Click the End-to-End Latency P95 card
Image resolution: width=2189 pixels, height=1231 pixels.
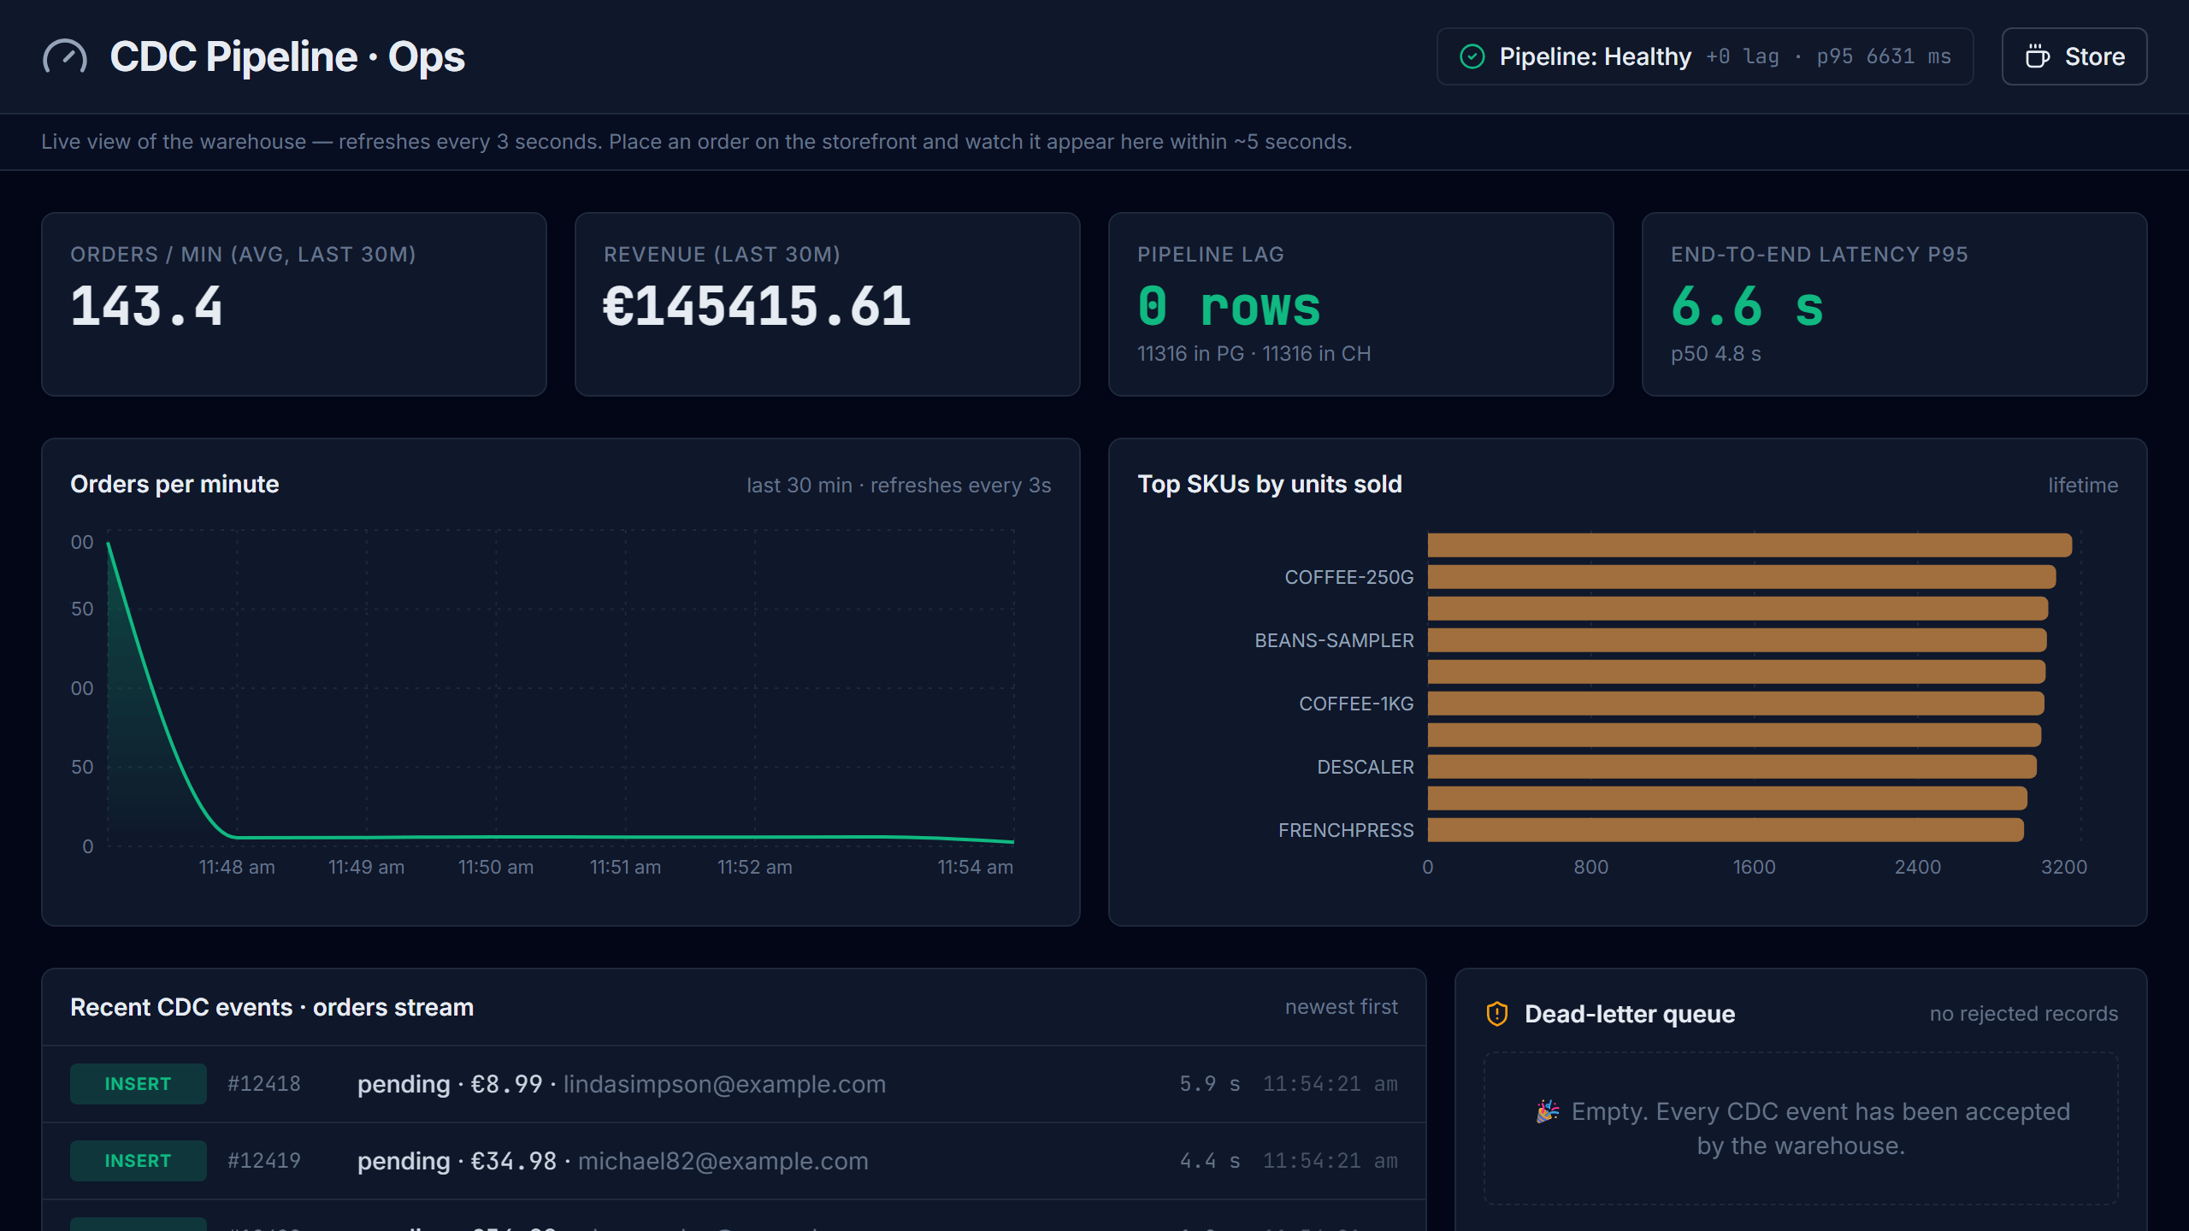click(1894, 304)
